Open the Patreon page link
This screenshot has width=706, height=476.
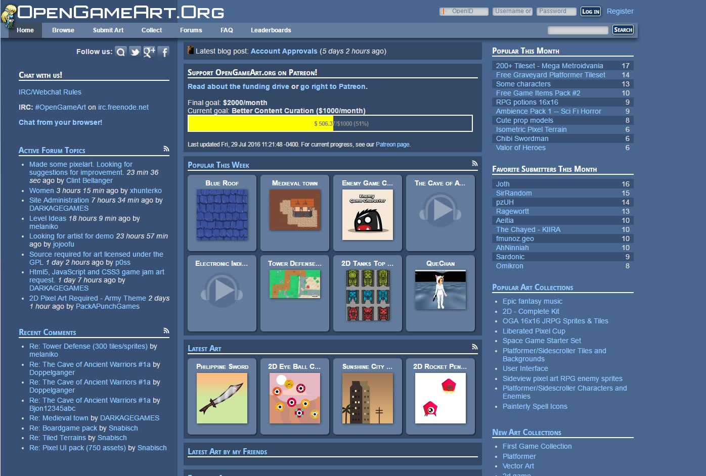392,145
